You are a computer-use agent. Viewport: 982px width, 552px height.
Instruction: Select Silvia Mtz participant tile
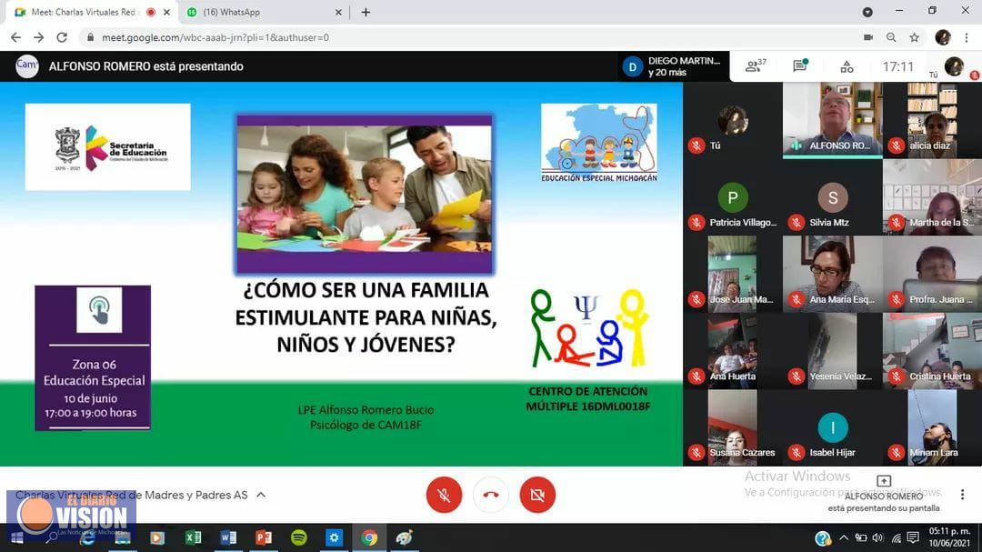(832, 197)
